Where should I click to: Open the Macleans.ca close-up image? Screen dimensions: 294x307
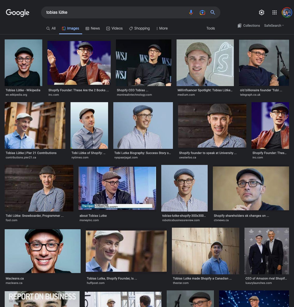point(43,251)
